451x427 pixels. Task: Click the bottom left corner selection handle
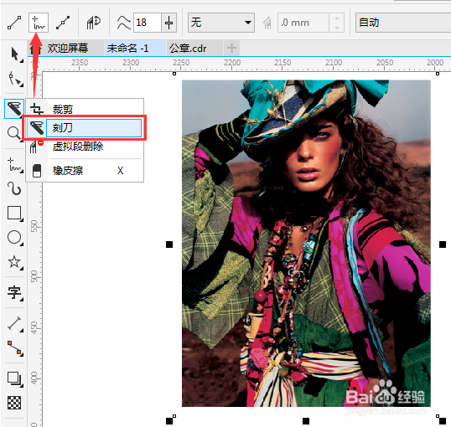click(x=169, y=421)
